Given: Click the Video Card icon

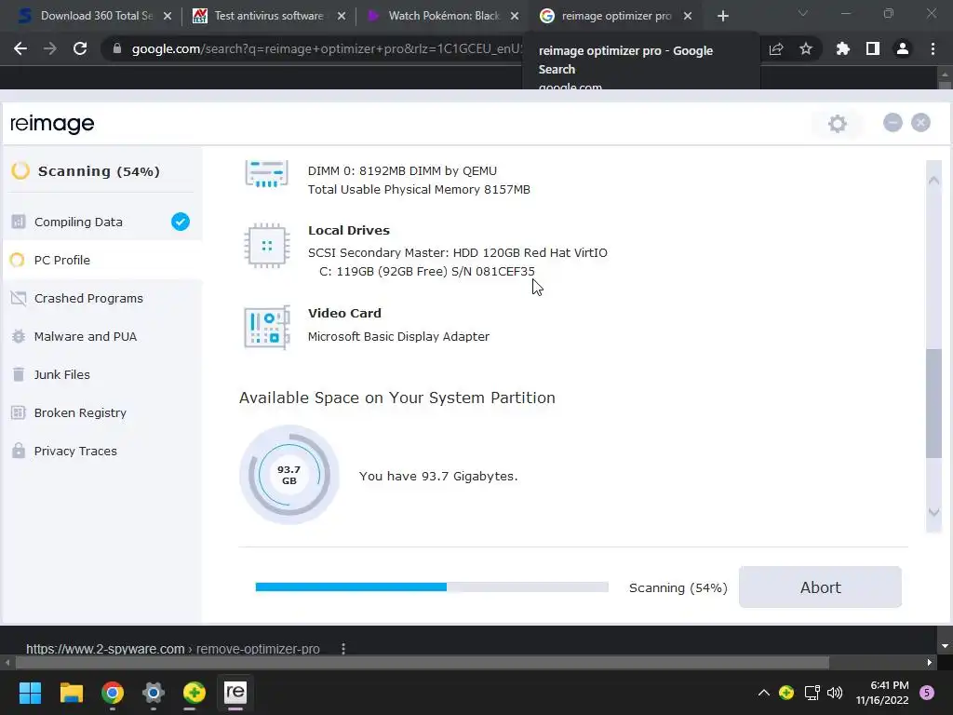Looking at the screenshot, I should [266, 327].
